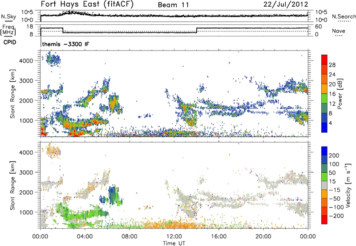Click the noise sky trace in top panel
This screenshot has height=246, width=356.
click(174, 16)
